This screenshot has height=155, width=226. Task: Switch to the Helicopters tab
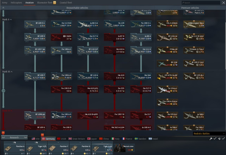(16, 2)
